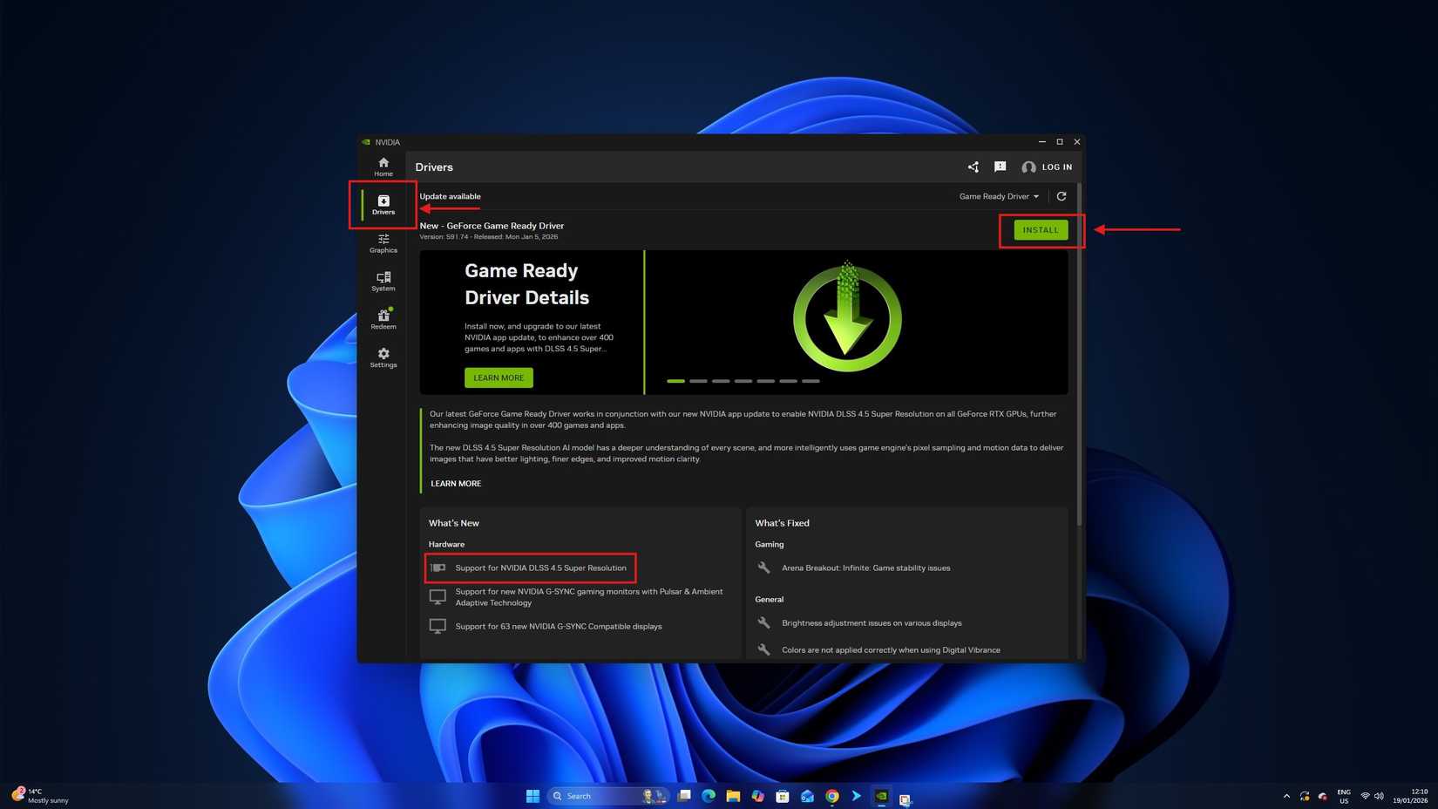Click the share icon in the top bar
Viewport: 1438px width, 809px height.
point(973,167)
